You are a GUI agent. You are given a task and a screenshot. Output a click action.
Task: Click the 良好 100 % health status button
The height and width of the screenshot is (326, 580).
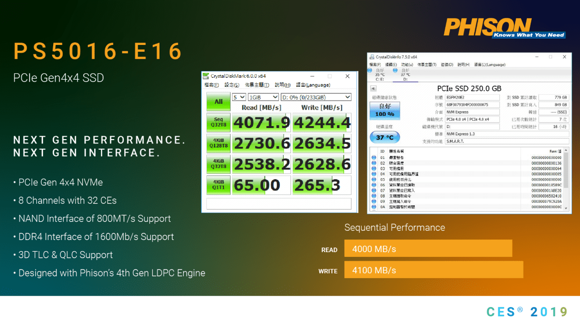point(384,110)
